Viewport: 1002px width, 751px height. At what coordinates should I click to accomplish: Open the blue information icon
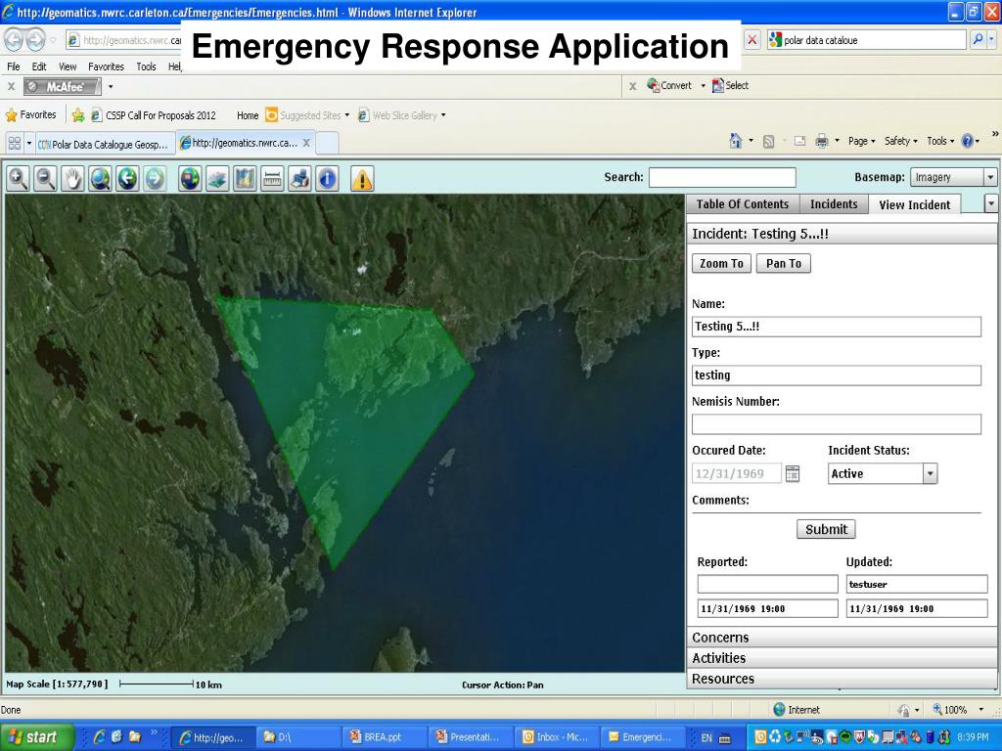tap(327, 178)
